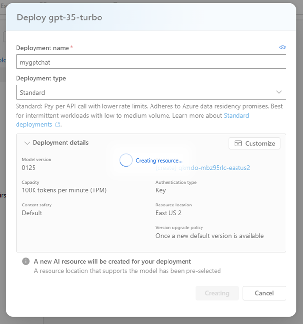Click the info icon beside new AI resource notice
This screenshot has height=324, width=303.
(x=26, y=261)
